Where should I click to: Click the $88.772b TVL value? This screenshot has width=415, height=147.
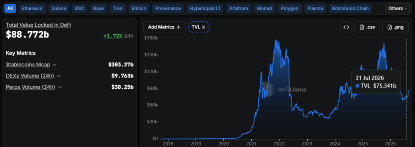click(x=27, y=34)
